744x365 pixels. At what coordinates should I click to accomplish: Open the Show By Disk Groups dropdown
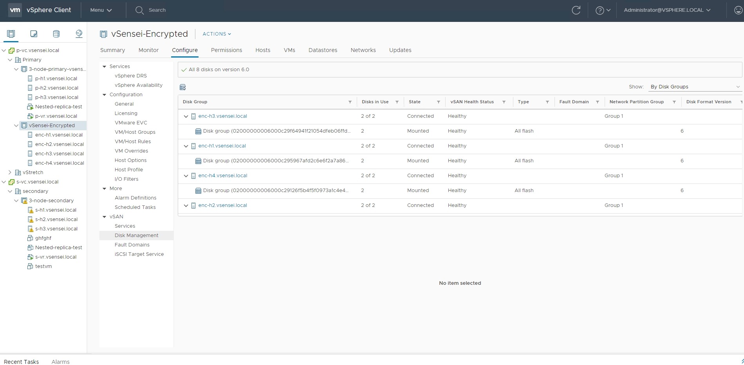tap(695, 87)
